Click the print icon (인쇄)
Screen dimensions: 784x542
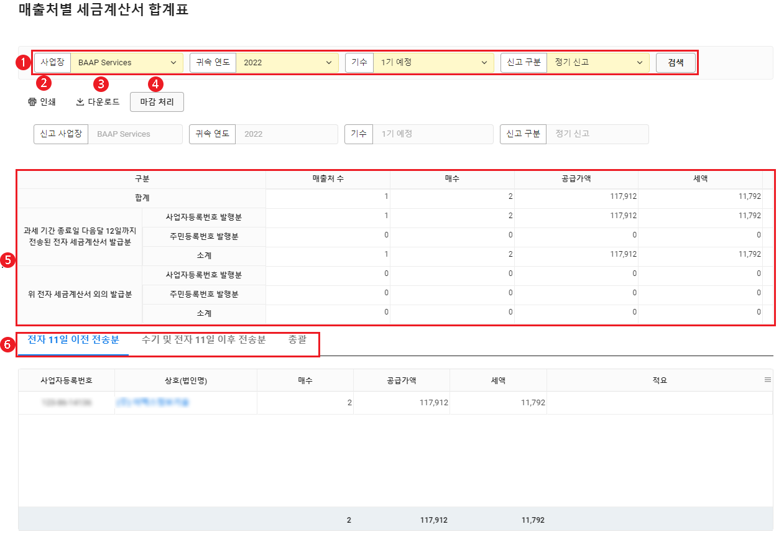[32, 103]
